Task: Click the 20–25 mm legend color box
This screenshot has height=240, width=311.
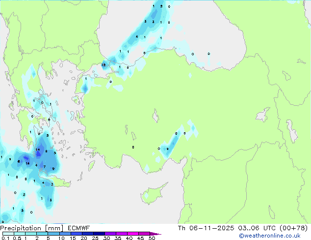Action: point(87,234)
